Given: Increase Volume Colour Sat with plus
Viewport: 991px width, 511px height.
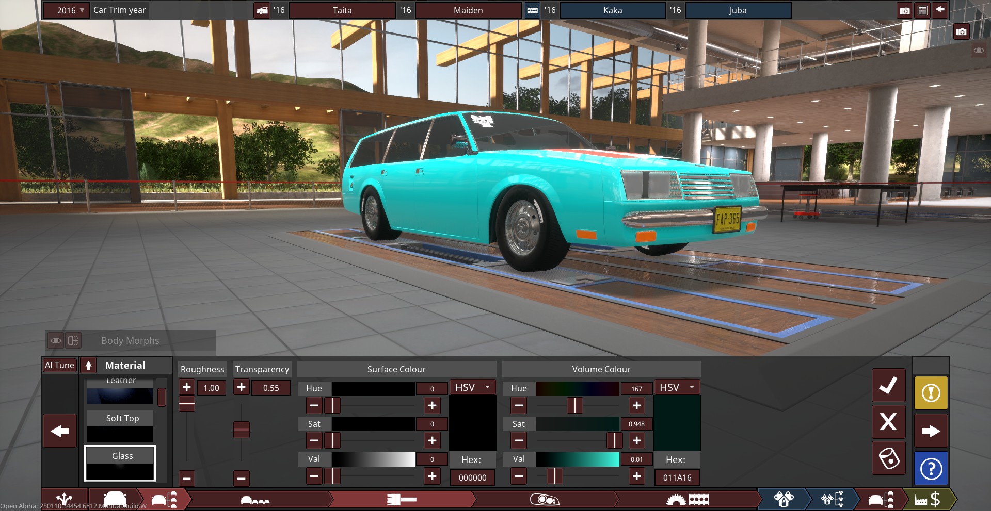Looking at the screenshot, I should click(636, 441).
